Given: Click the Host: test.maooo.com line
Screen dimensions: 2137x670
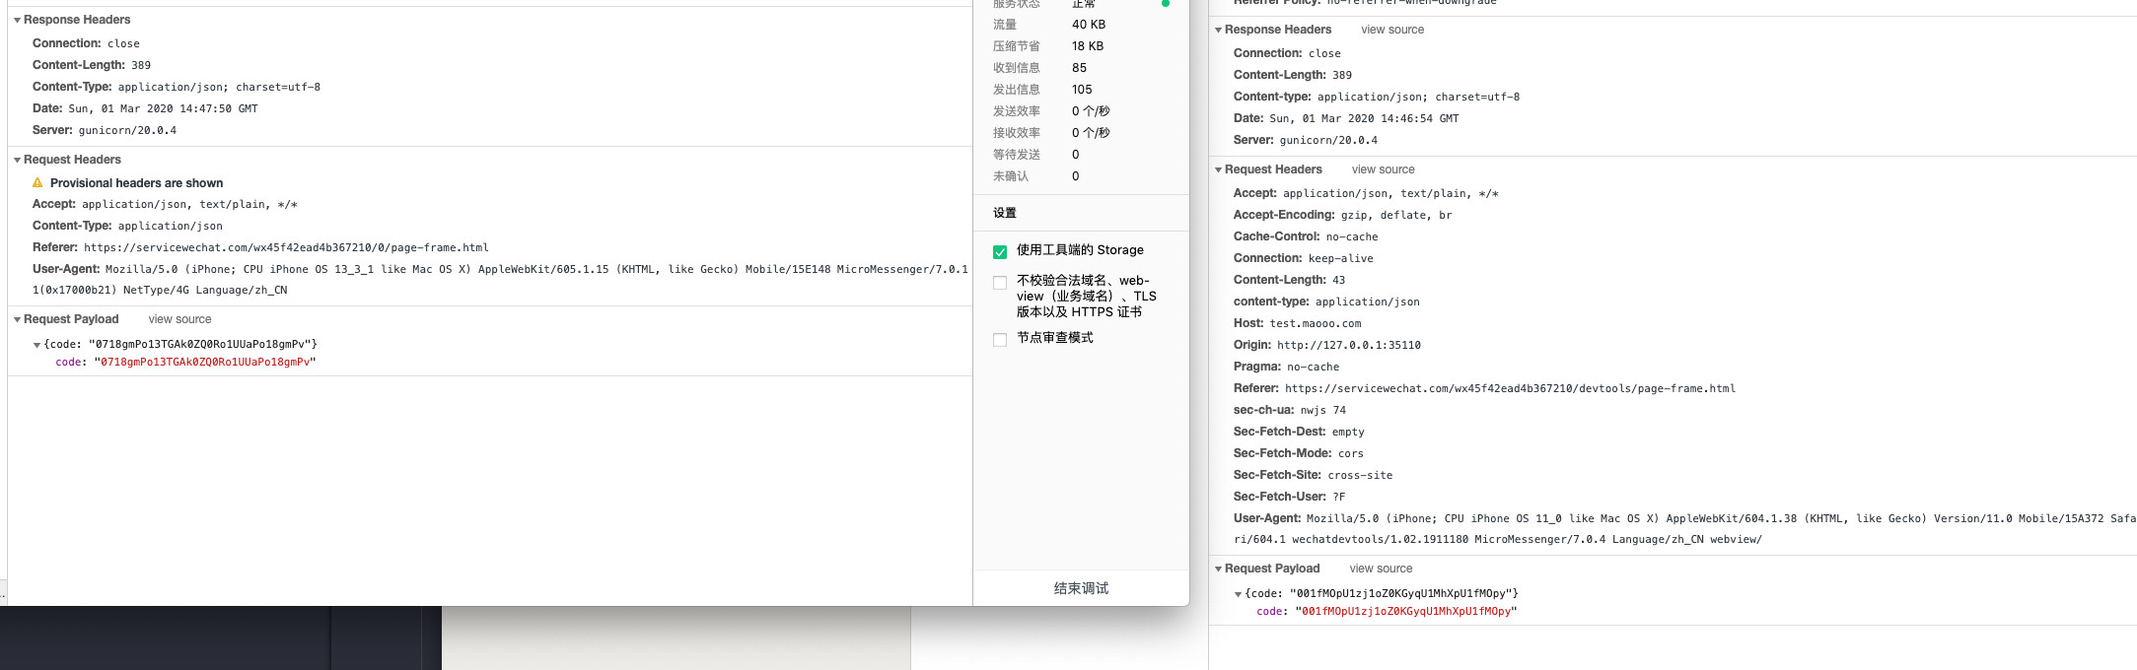Looking at the screenshot, I should tap(1297, 323).
